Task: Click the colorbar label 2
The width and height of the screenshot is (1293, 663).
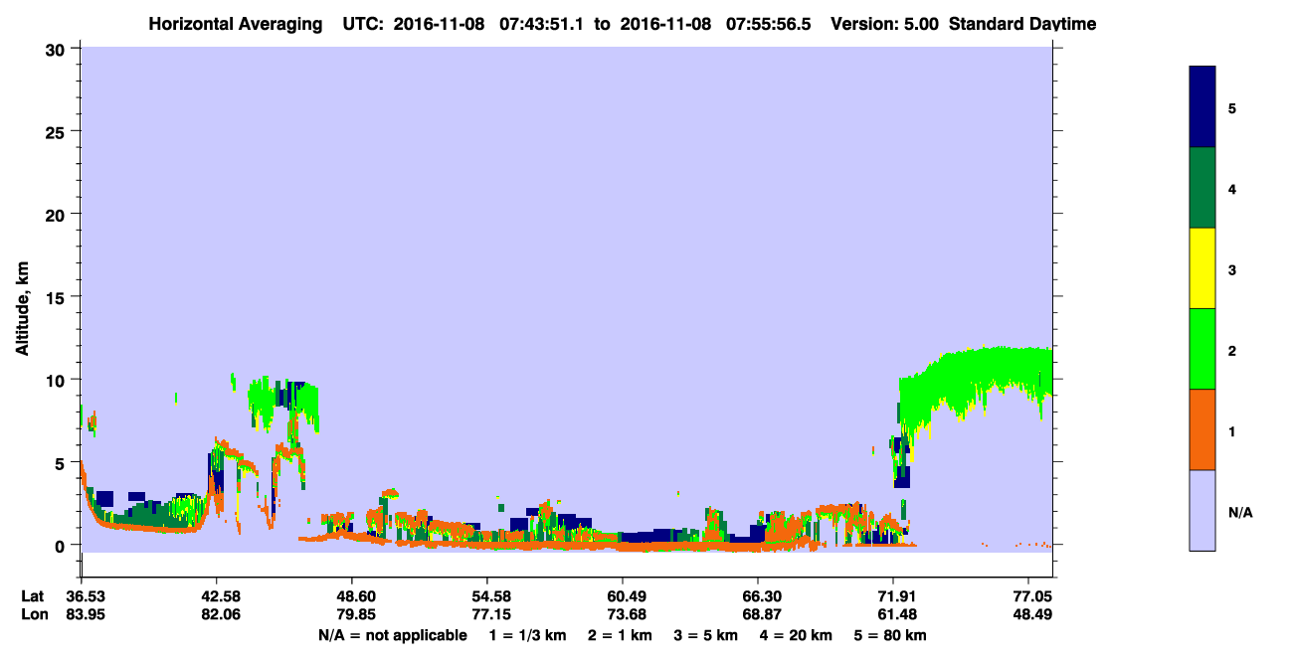Action: tap(1232, 350)
